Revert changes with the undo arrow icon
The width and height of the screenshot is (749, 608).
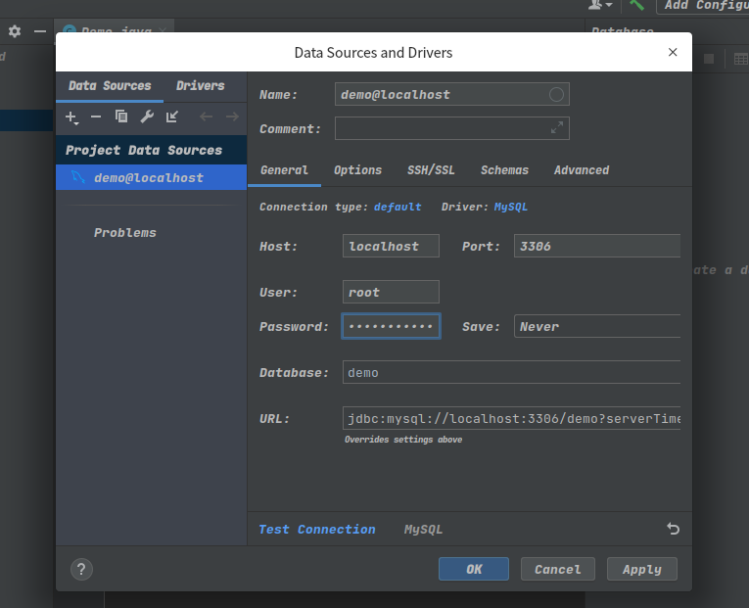pyautogui.click(x=673, y=529)
